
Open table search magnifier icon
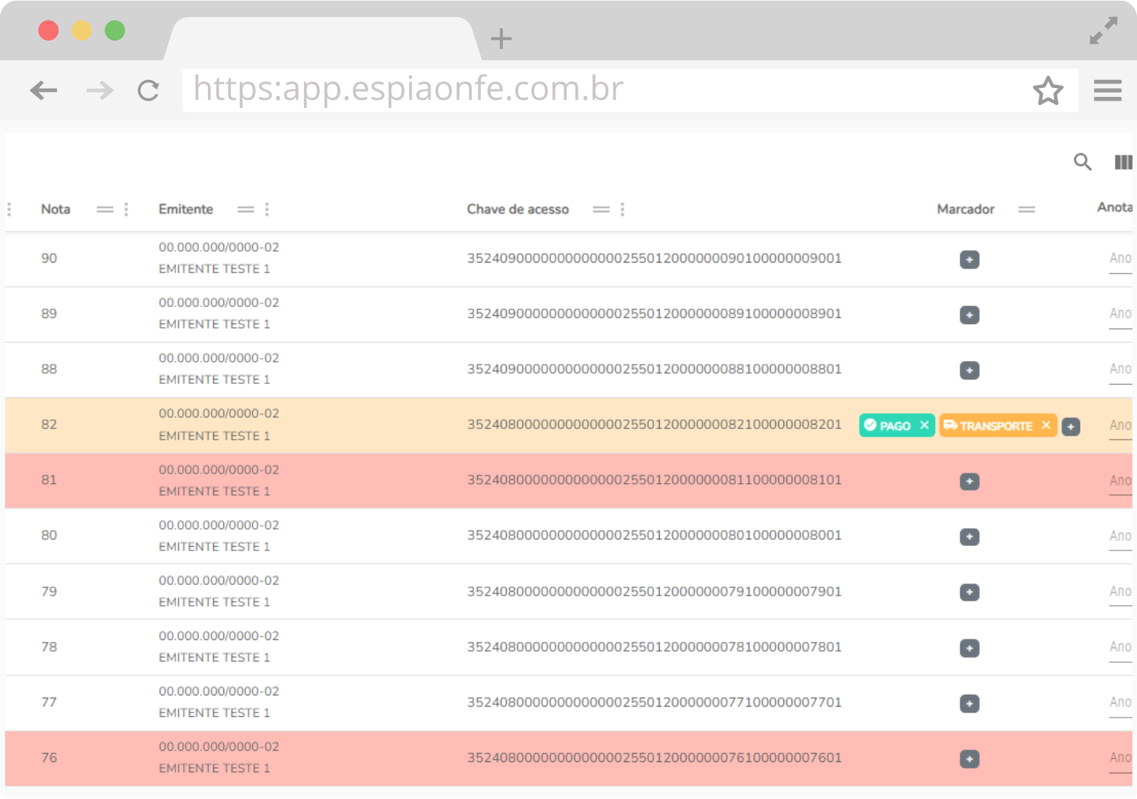click(1082, 162)
